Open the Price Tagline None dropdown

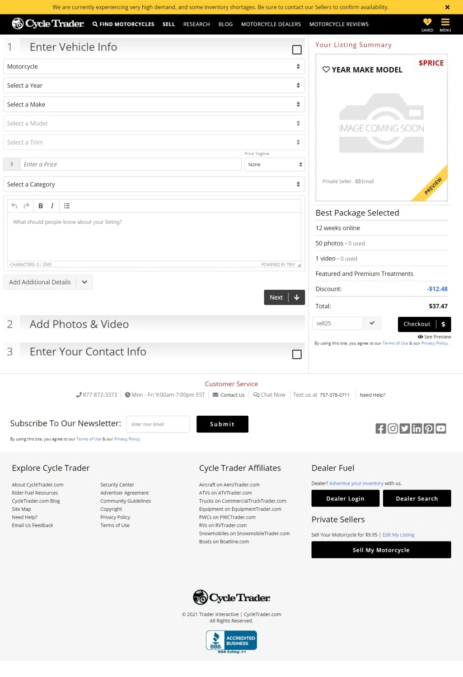275,164
